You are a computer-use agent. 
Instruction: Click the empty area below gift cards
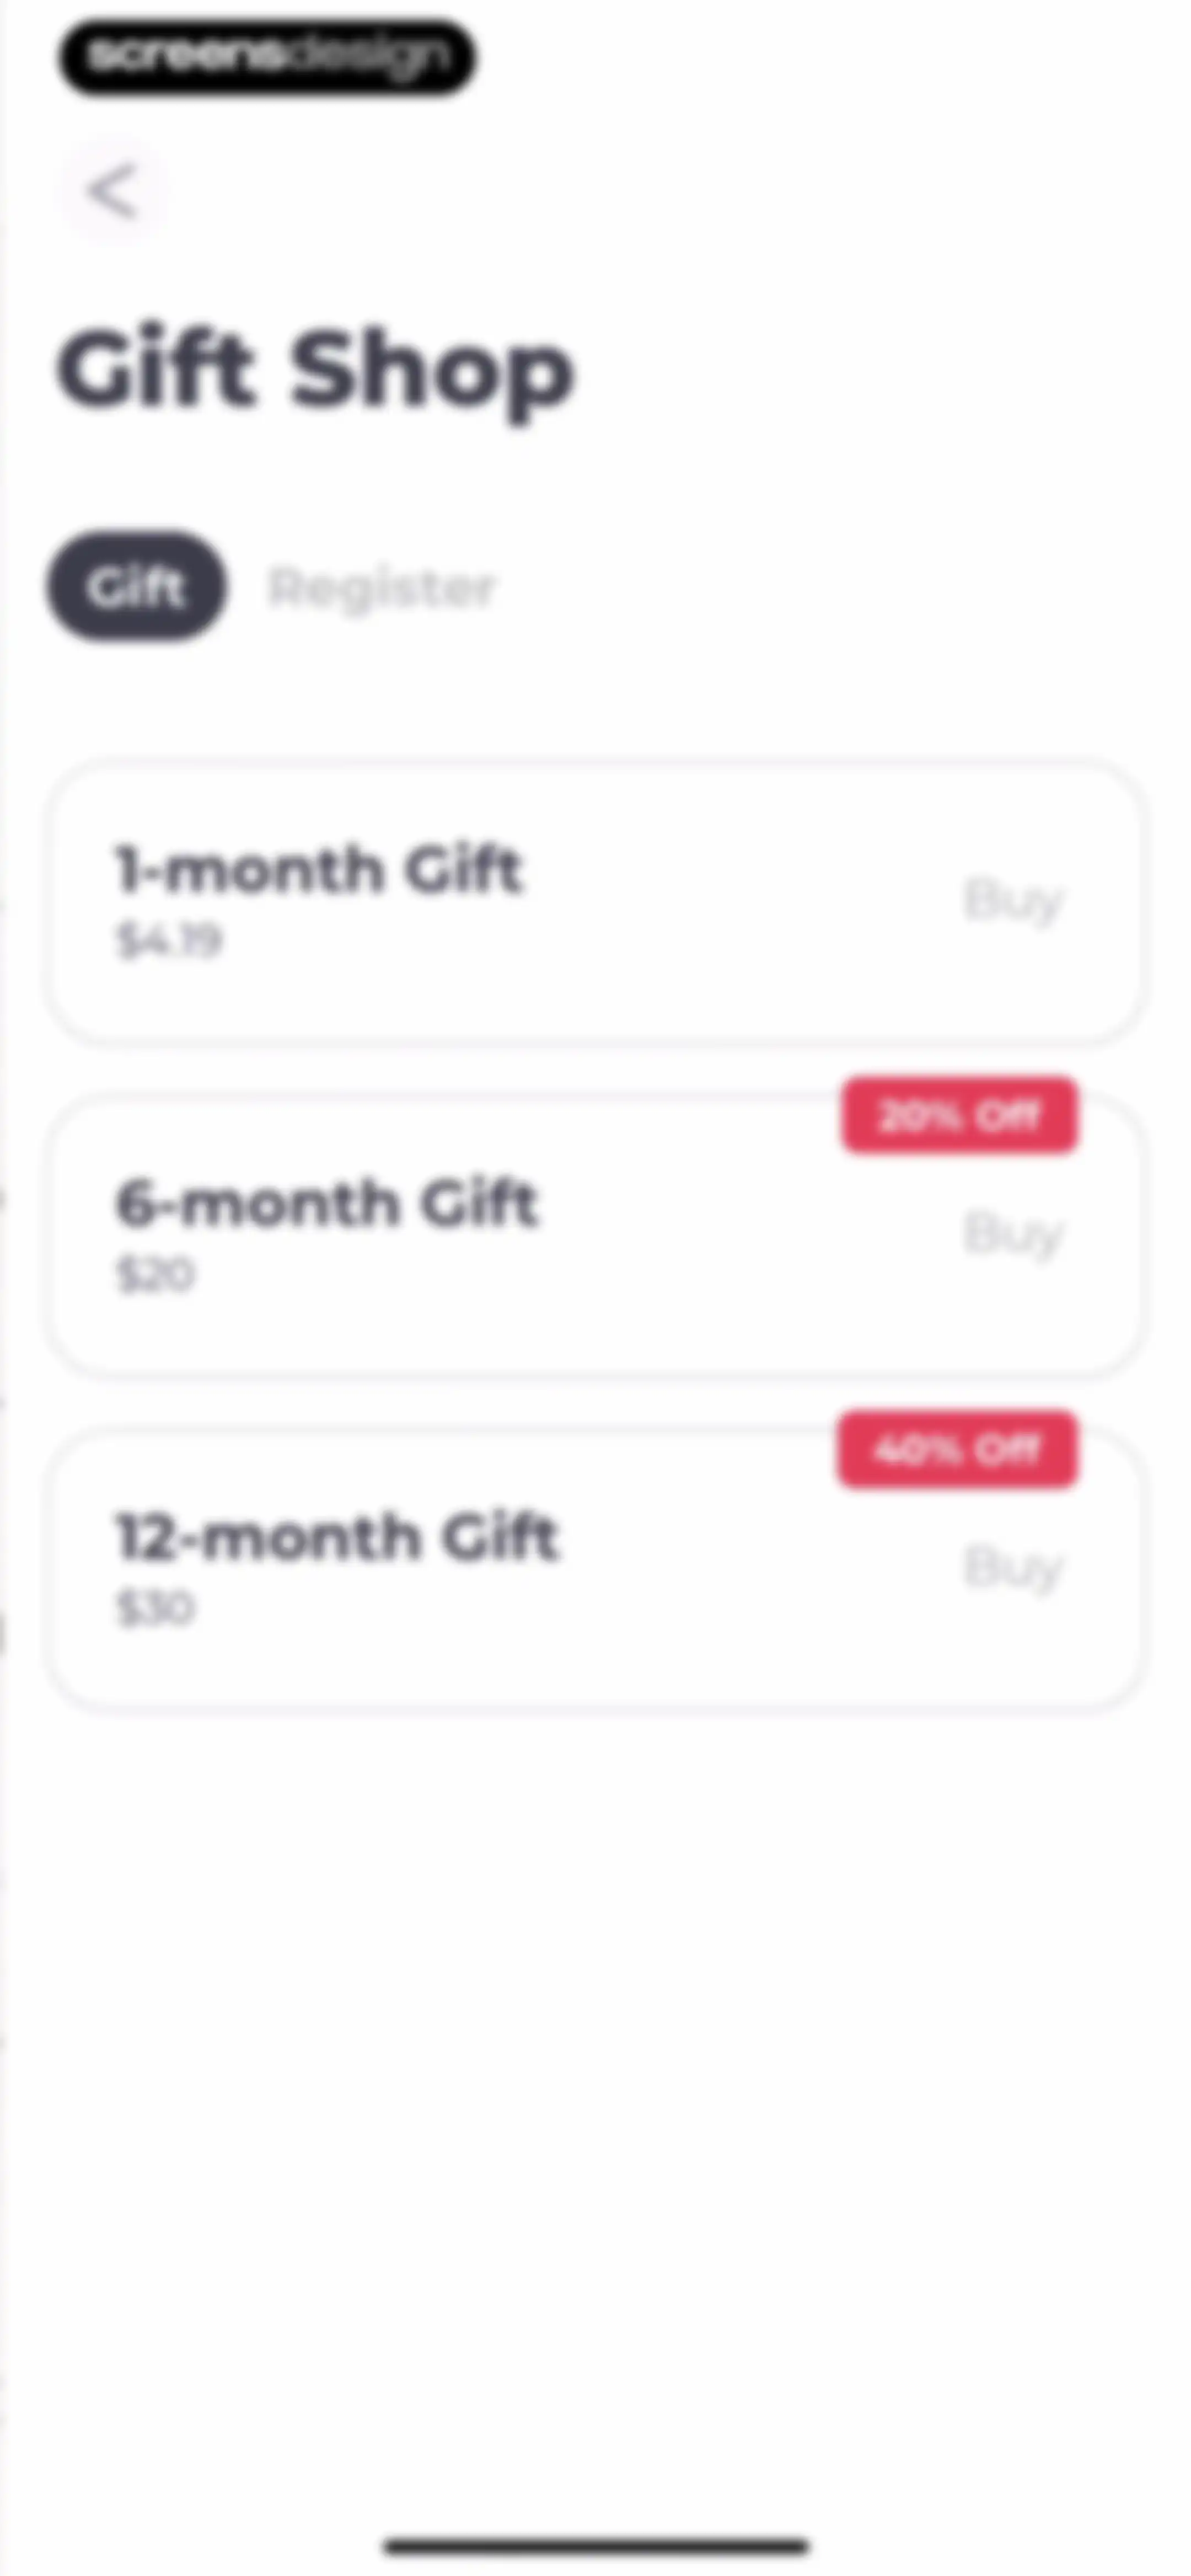click(x=596, y=2100)
